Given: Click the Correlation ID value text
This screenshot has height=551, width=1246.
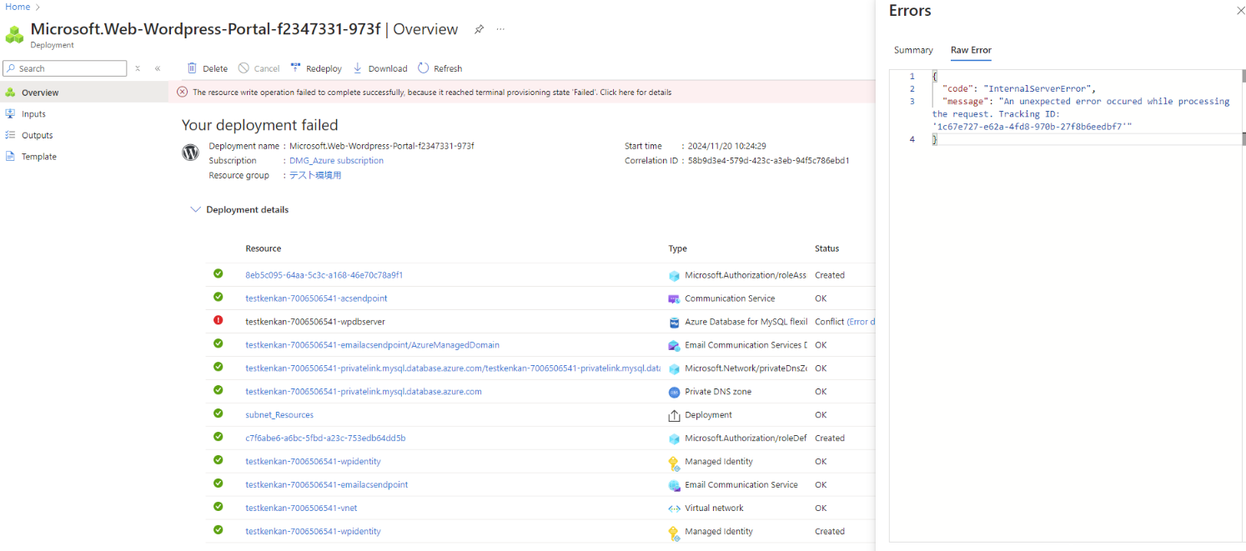Looking at the screenshot, I should coord(768,161).
